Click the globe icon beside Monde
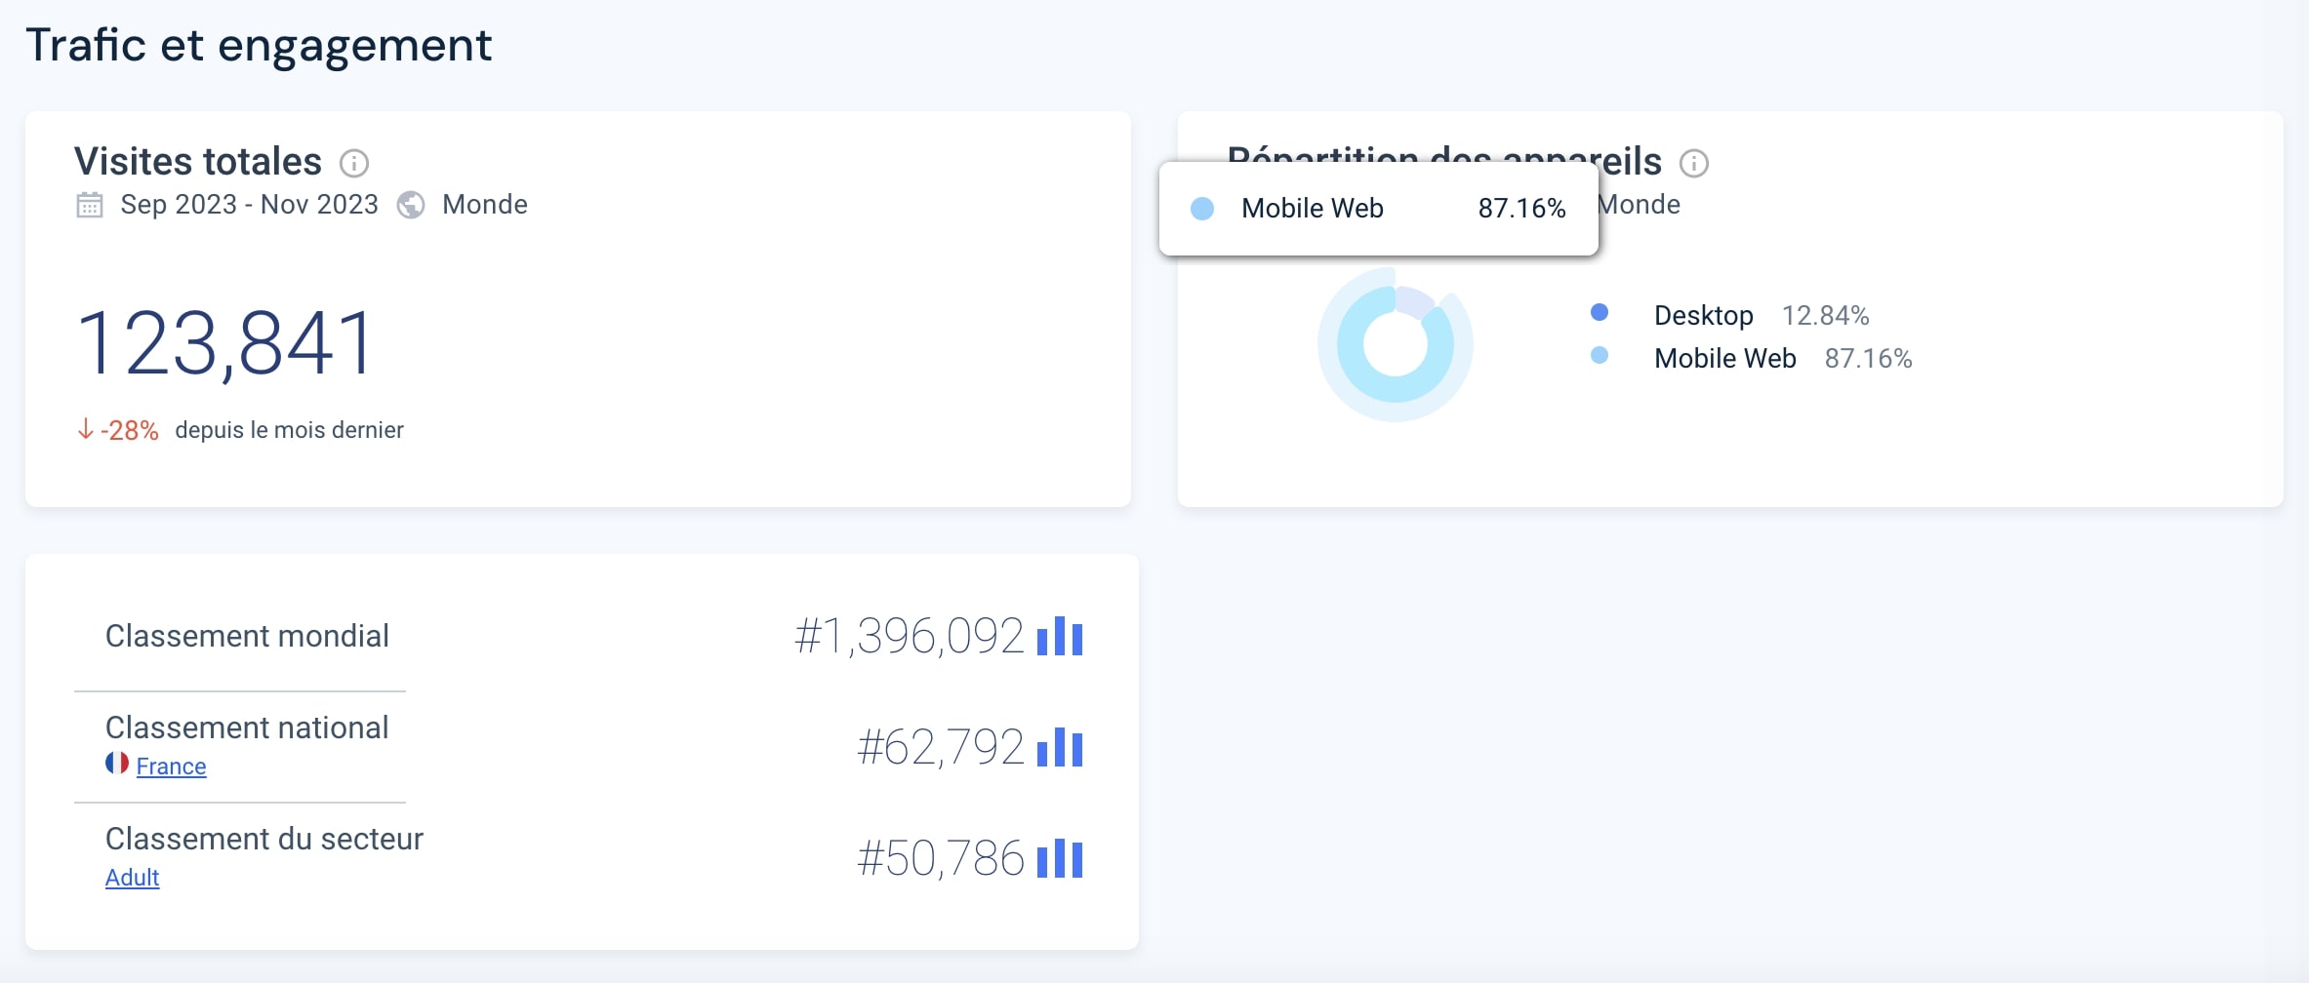 pyautogui.click(x=411, y=205)
